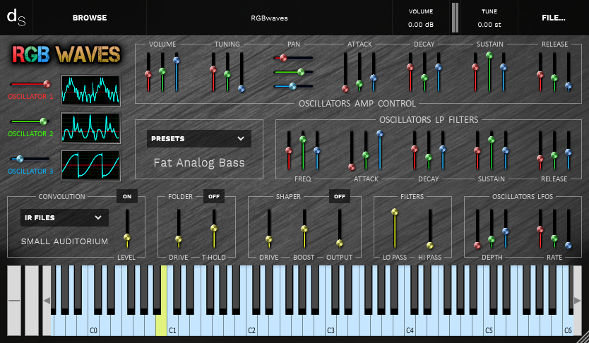Image resolution: width=589 pixels, height=343 pixels.
Task: Click the green Pan horizontal slider knob
Action: coord(301,72)
